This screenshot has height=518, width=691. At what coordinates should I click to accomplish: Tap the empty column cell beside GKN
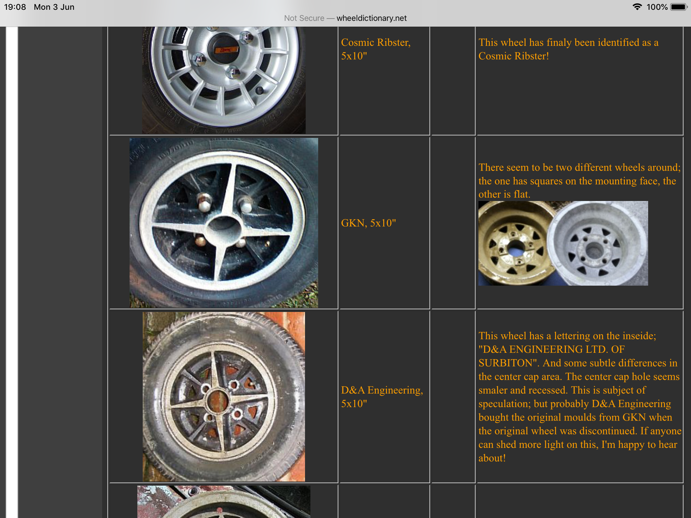coord(453,223)
